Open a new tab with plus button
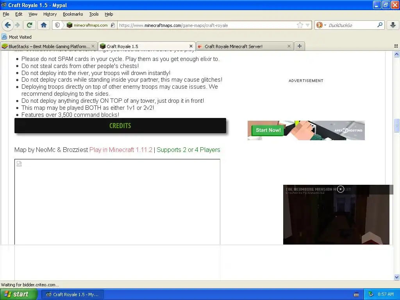The width and height of the screenshot is (400, 300). coord(300,46)
